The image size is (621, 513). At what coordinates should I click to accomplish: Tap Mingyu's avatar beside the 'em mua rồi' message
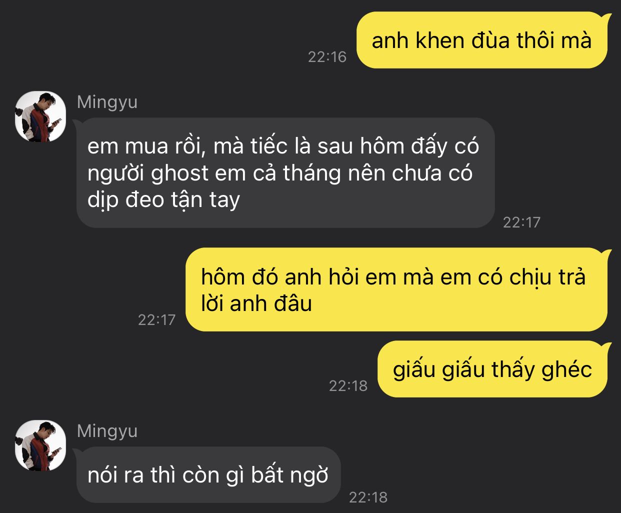(x=40, y=116)
